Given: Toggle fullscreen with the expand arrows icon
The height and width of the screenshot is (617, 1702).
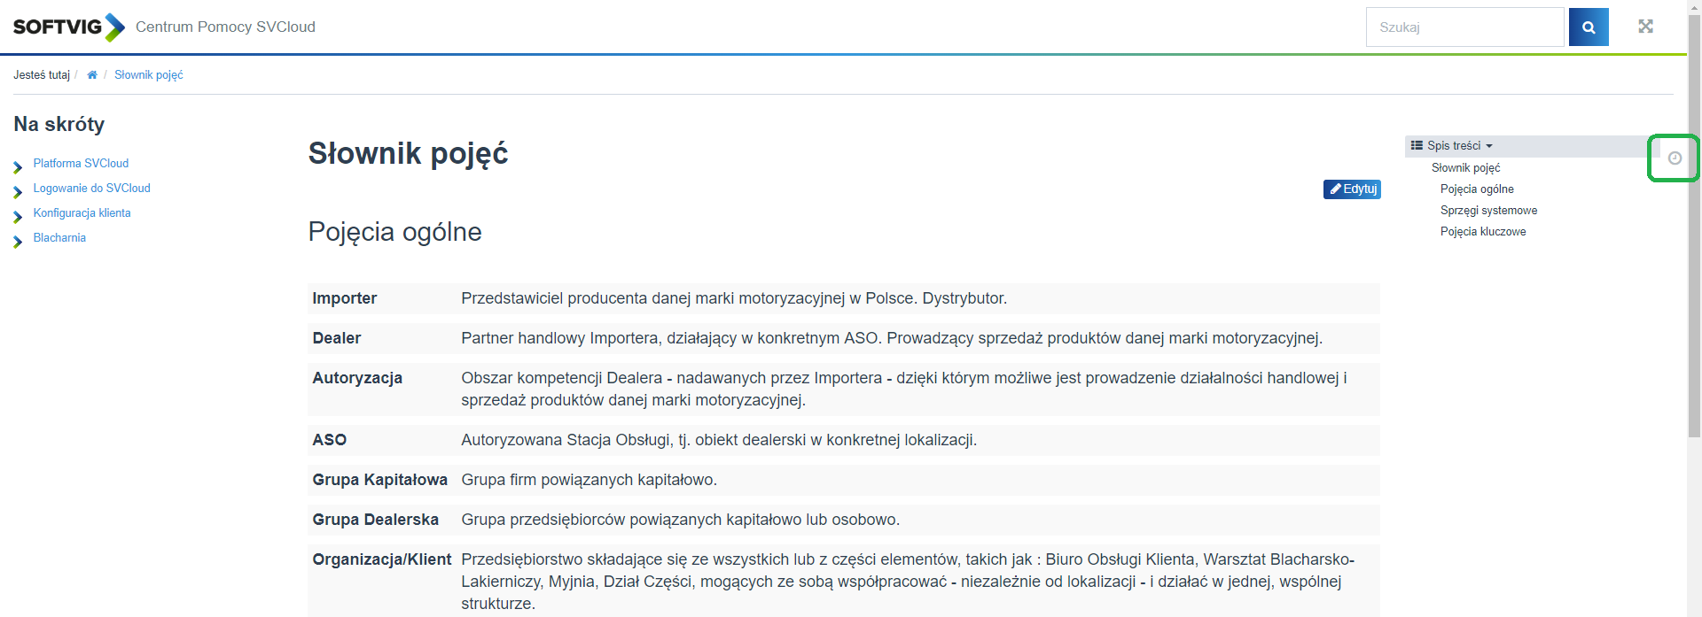Looking at the screenshot, I should [x=1645, y=27].
